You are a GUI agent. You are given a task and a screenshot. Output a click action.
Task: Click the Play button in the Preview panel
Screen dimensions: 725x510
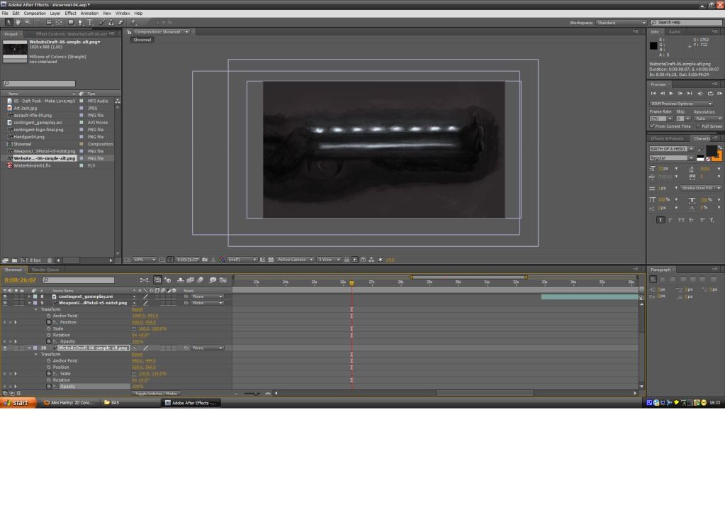tap(671, 93)
